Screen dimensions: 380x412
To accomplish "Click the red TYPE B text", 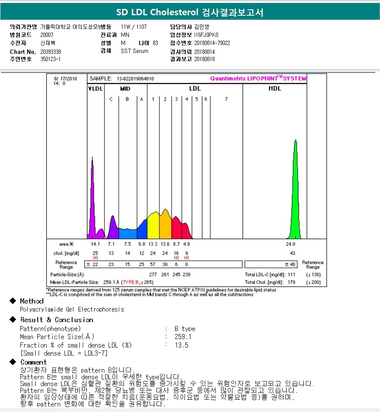I will click(x=131, y=282).
